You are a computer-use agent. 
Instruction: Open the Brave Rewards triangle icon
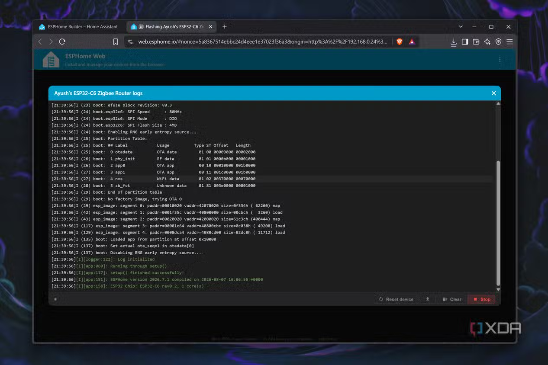pyautogui.click(x=412, y=42)
